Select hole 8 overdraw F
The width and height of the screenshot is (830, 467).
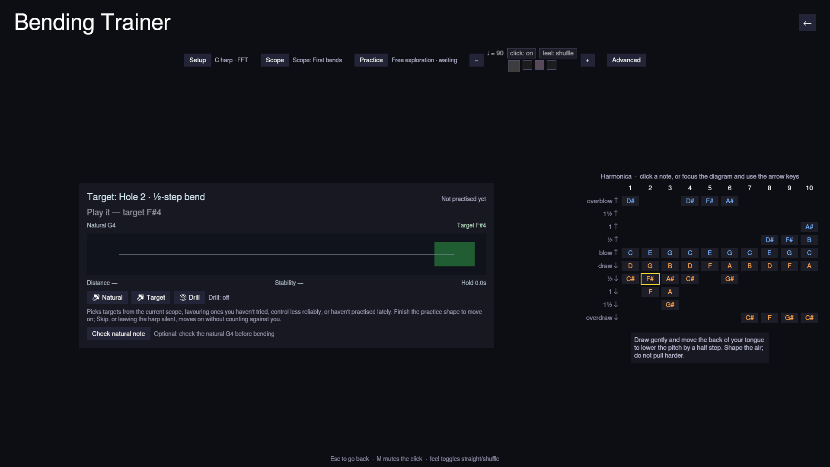pyautogui.click(x=769, y=318)
